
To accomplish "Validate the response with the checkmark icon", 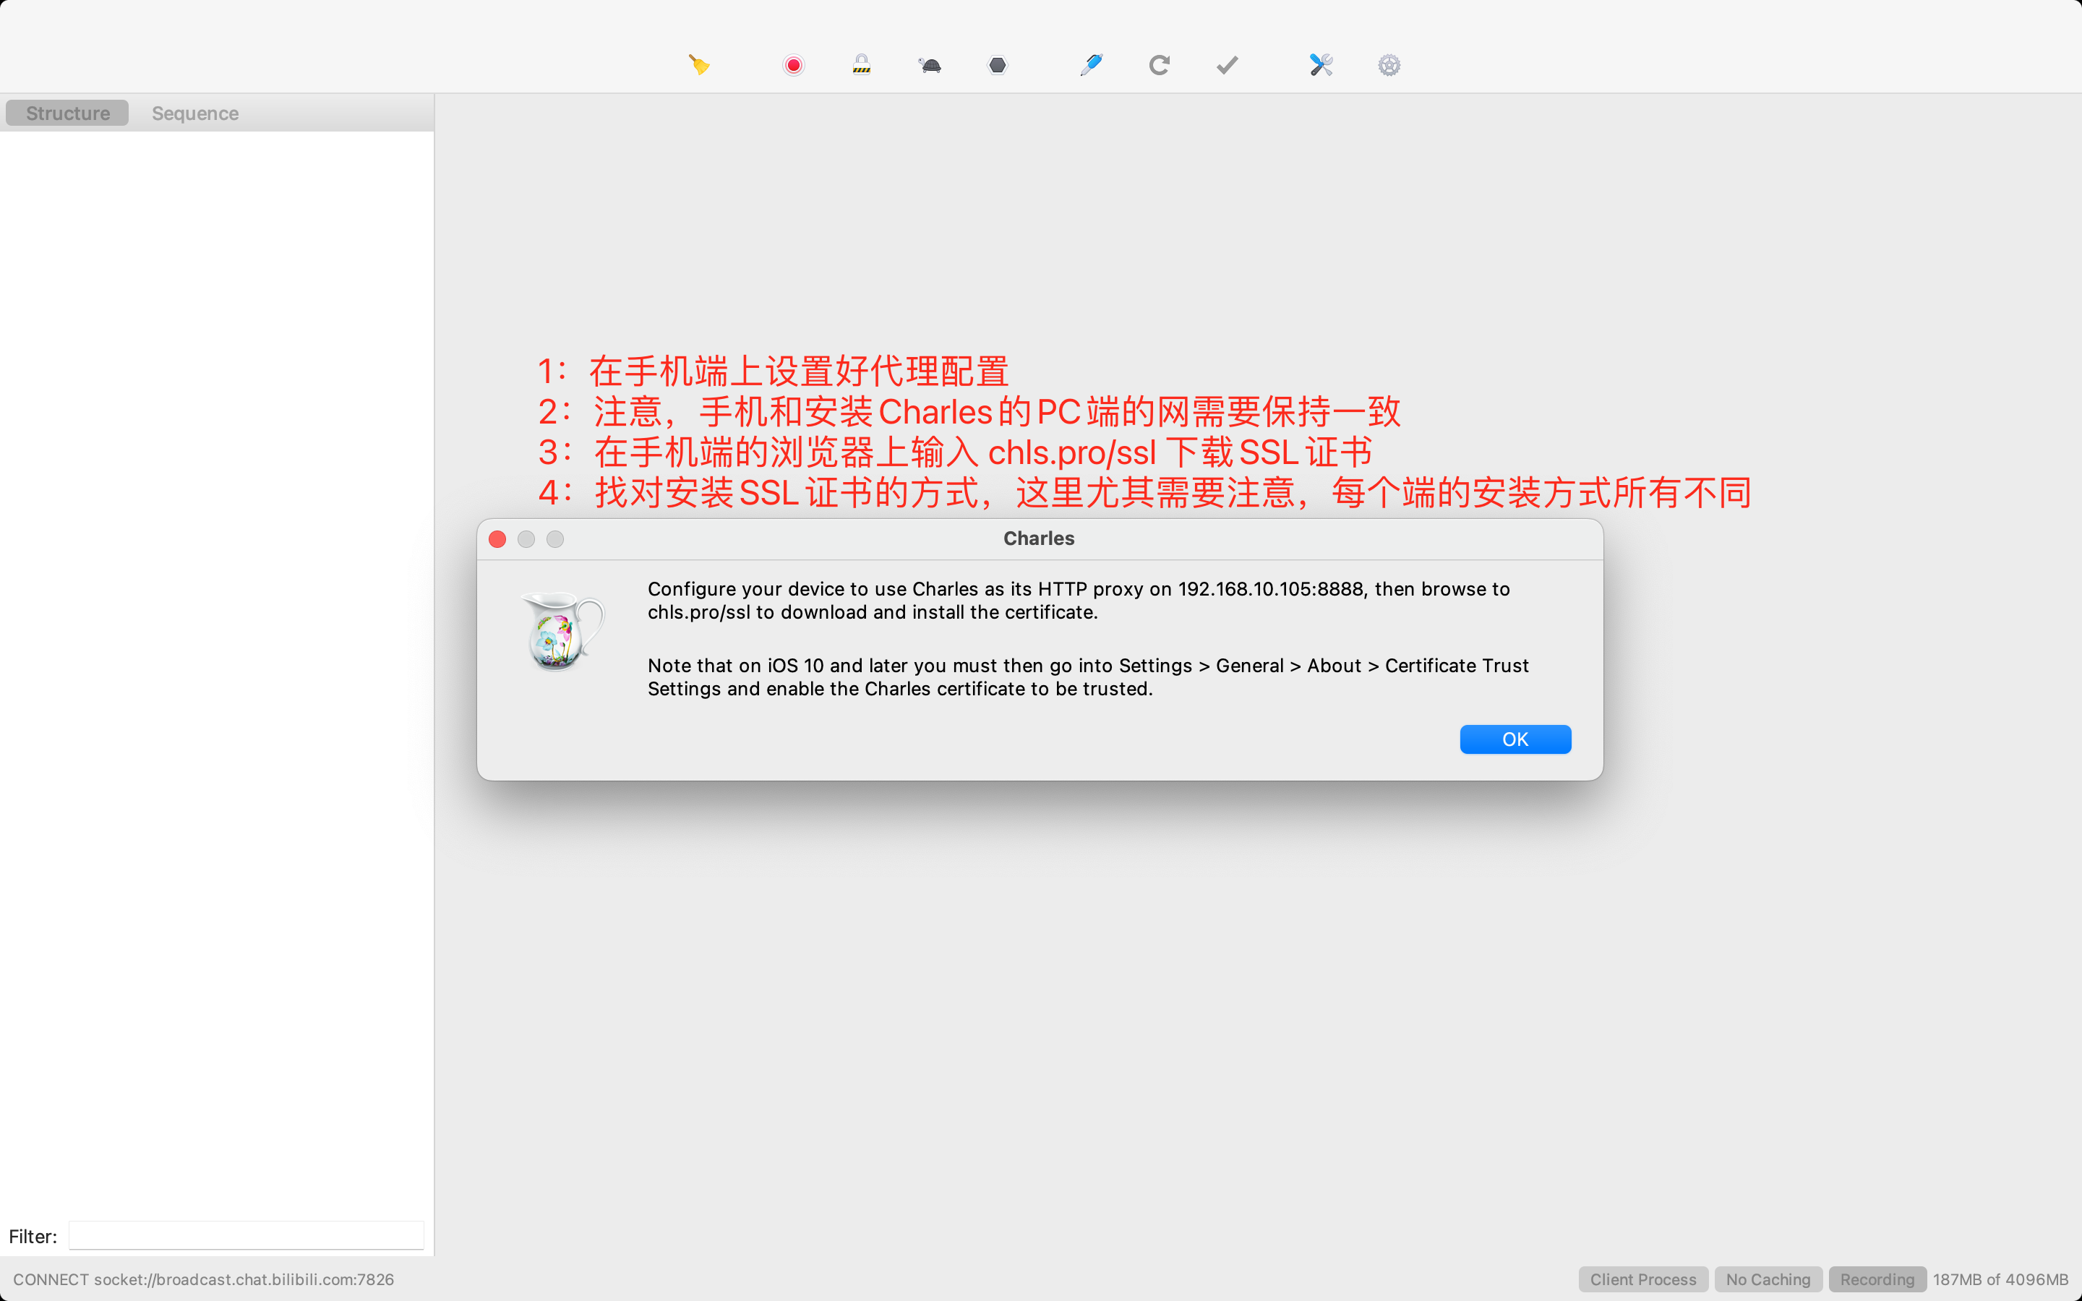I will click(1228, 65).
